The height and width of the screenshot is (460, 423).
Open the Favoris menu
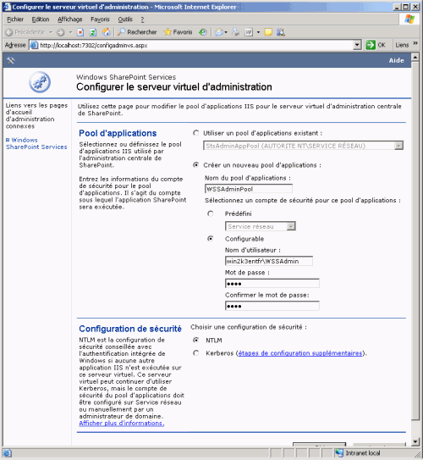(100, 19)
